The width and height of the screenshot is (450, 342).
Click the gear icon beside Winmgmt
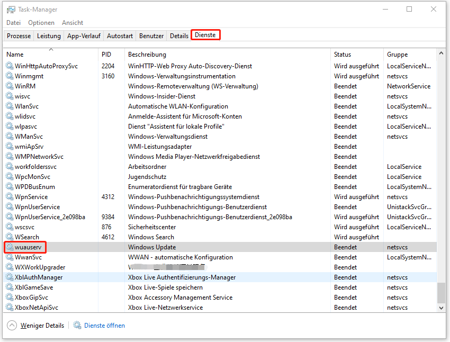tap(10, 76)
